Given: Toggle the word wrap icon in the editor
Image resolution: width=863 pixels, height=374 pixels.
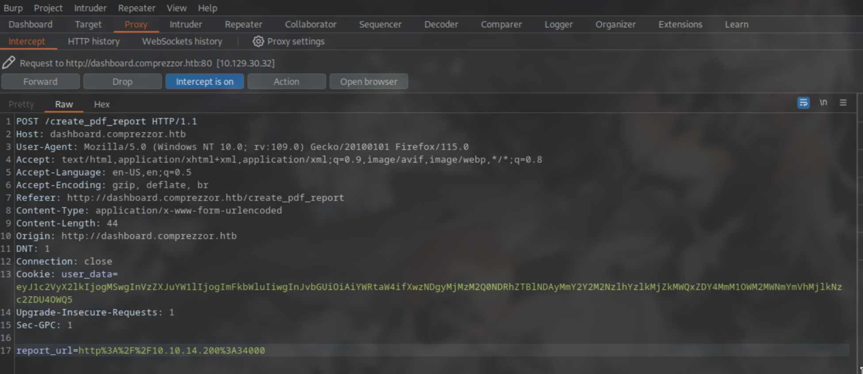Looking at the screenshot, I should 803,103.
